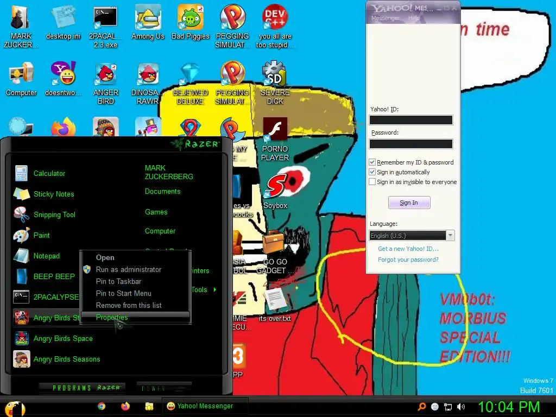Image resolution: width=556 pixels, height=417 pixels.
Task: Open Documents from start menu
Action: (x=162, y=192)
